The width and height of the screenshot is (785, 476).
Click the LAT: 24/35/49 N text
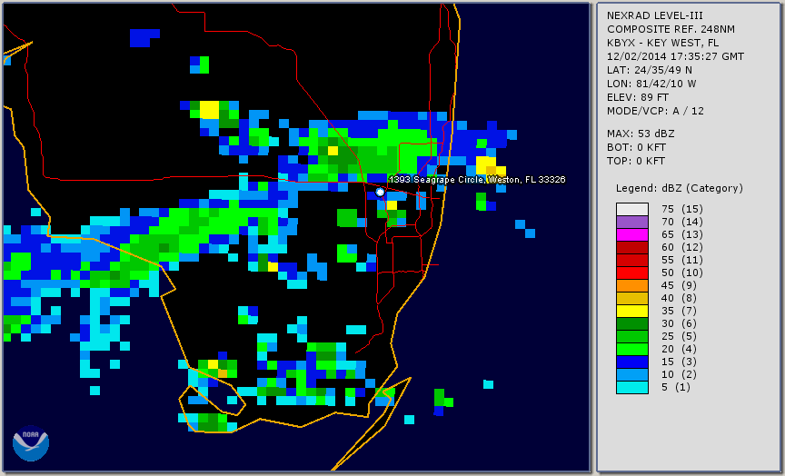point(650,70)
